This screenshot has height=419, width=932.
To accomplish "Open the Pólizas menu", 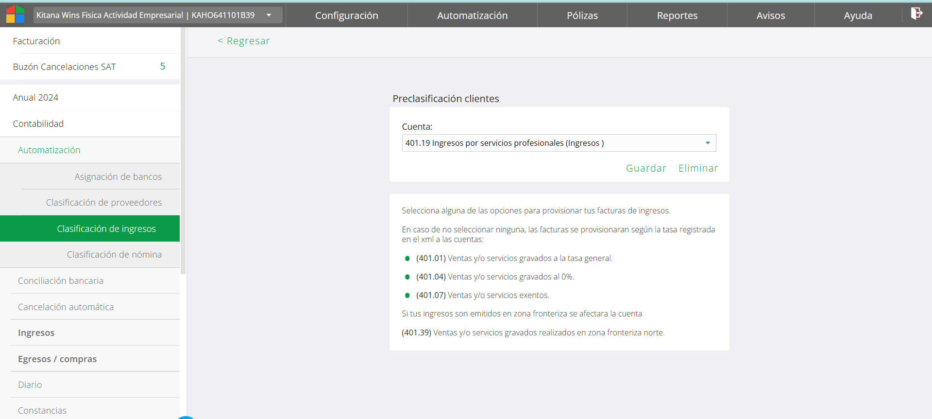I will (582, 16).
